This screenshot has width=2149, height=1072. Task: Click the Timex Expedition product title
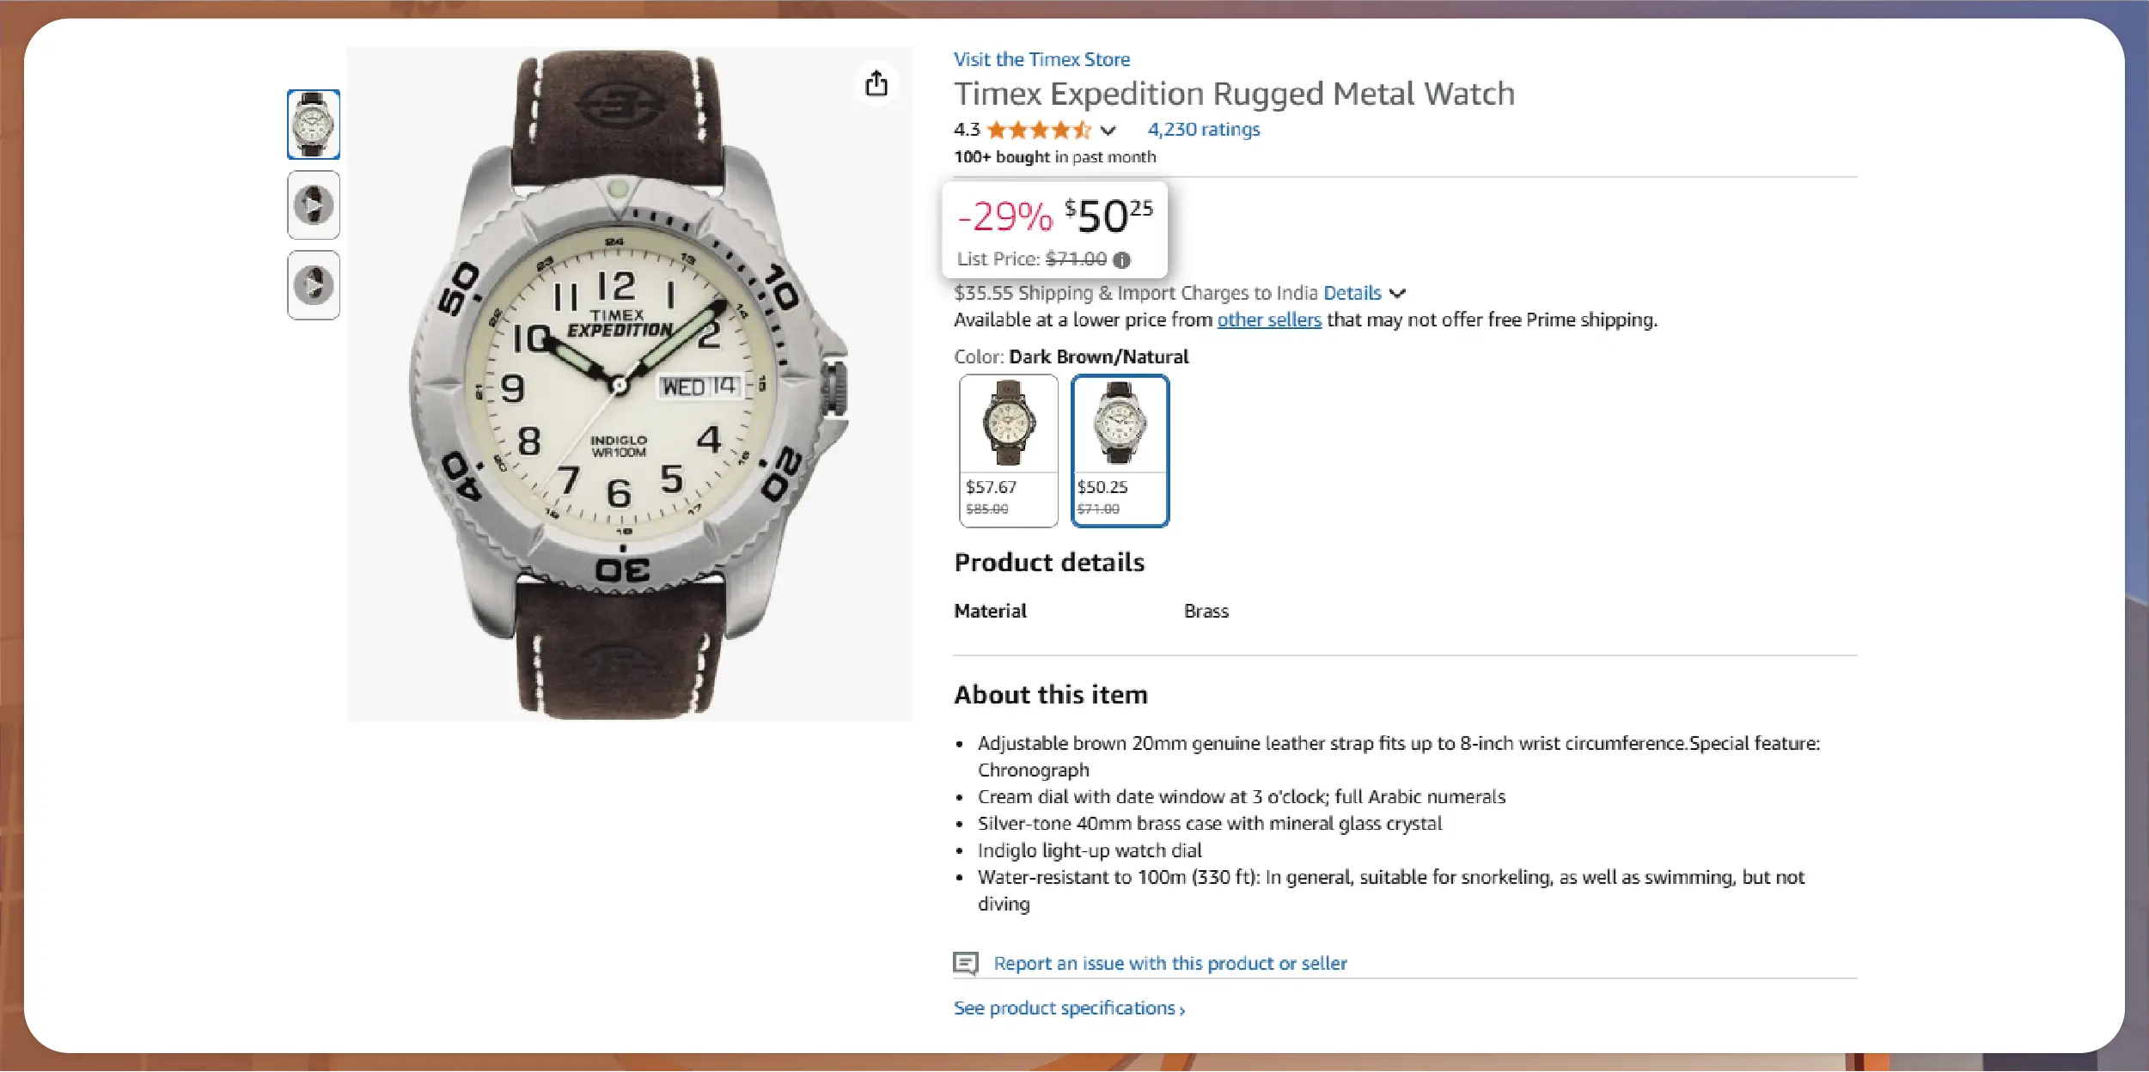click(x=1234, y=94)
